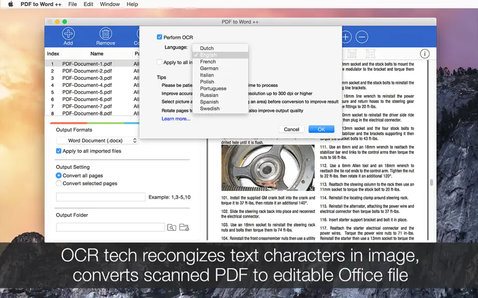Uncheck Perform OCR checkbox
The image size is (478, 298).
(x=160, y=37)
